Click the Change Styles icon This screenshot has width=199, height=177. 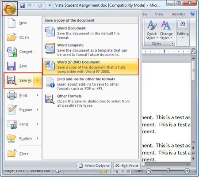pyautogui.click(x=166, y=30)
